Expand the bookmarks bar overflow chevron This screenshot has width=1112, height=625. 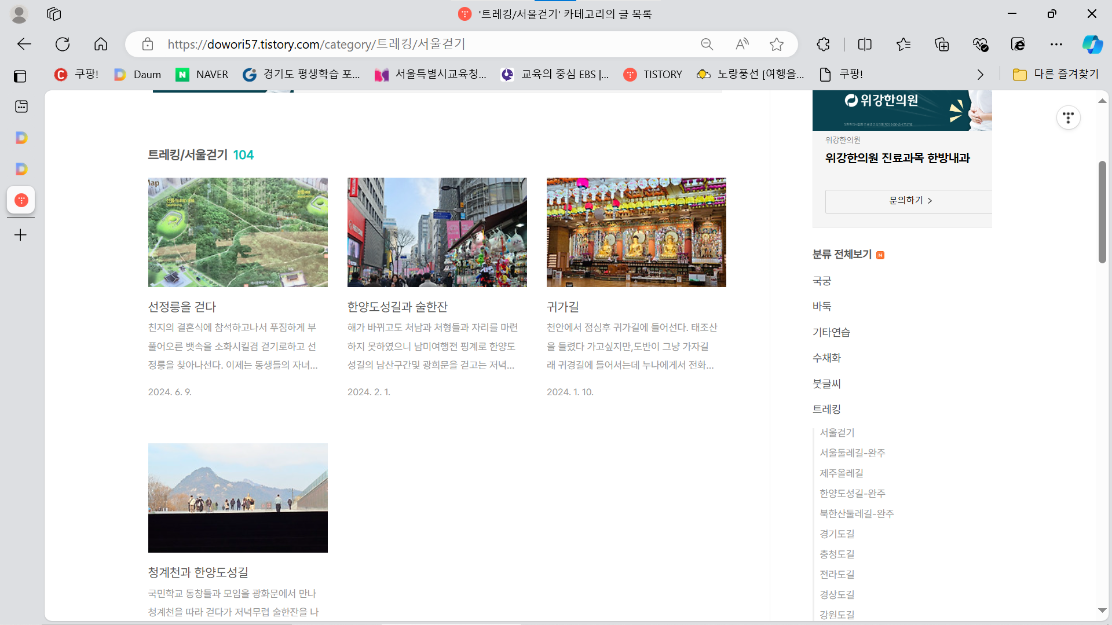[x=980, y=75]
